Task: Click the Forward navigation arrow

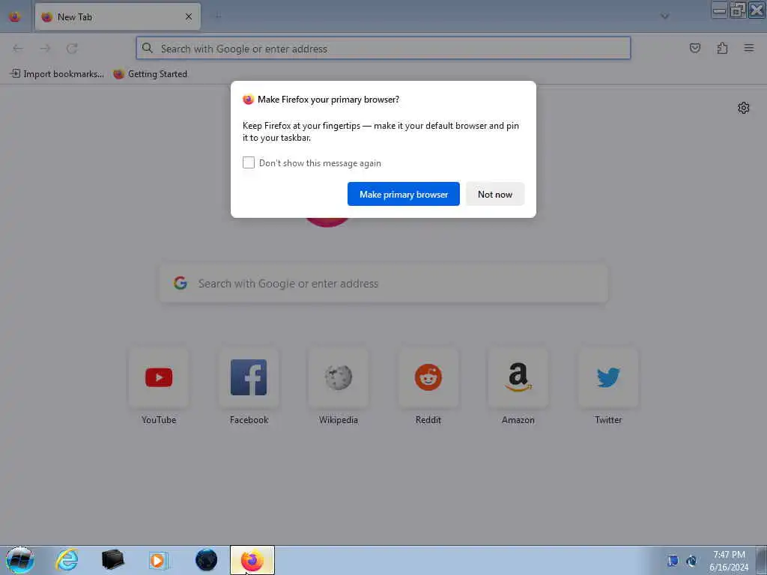Action: (x=45, y=49)
